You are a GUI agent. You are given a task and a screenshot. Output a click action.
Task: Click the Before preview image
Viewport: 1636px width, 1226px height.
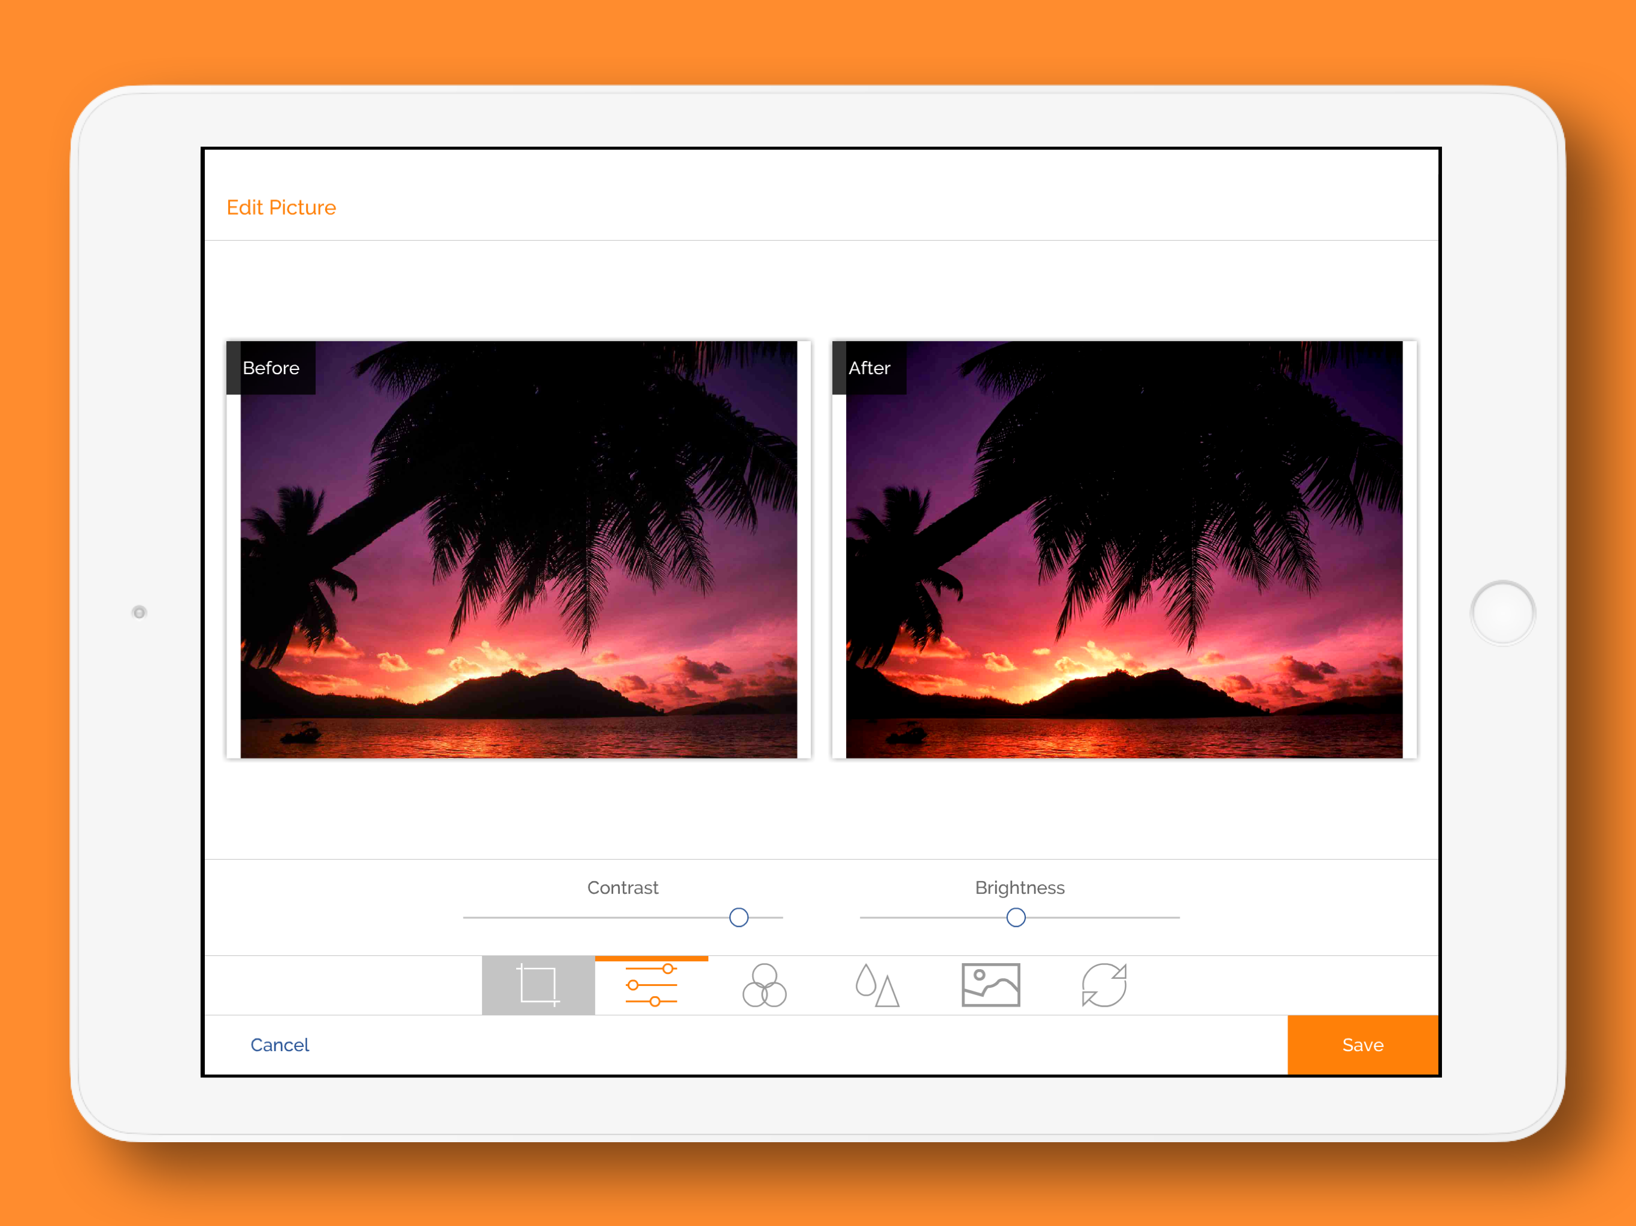tap(519, 550)
